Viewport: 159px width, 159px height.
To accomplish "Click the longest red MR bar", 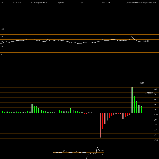I will pyautogui.click(x=100, y=125).
